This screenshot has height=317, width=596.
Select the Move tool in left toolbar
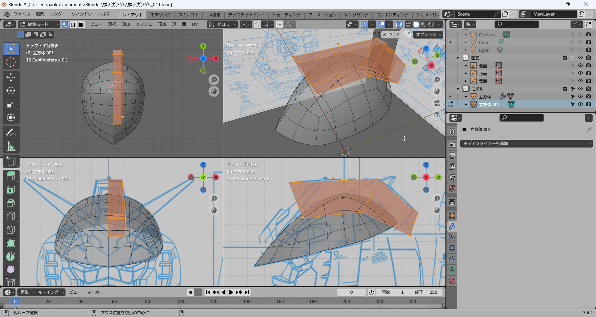point(11,77)
